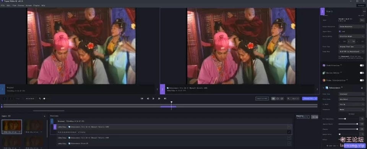Select the side-by-side view mode icon

click(273, 99)
